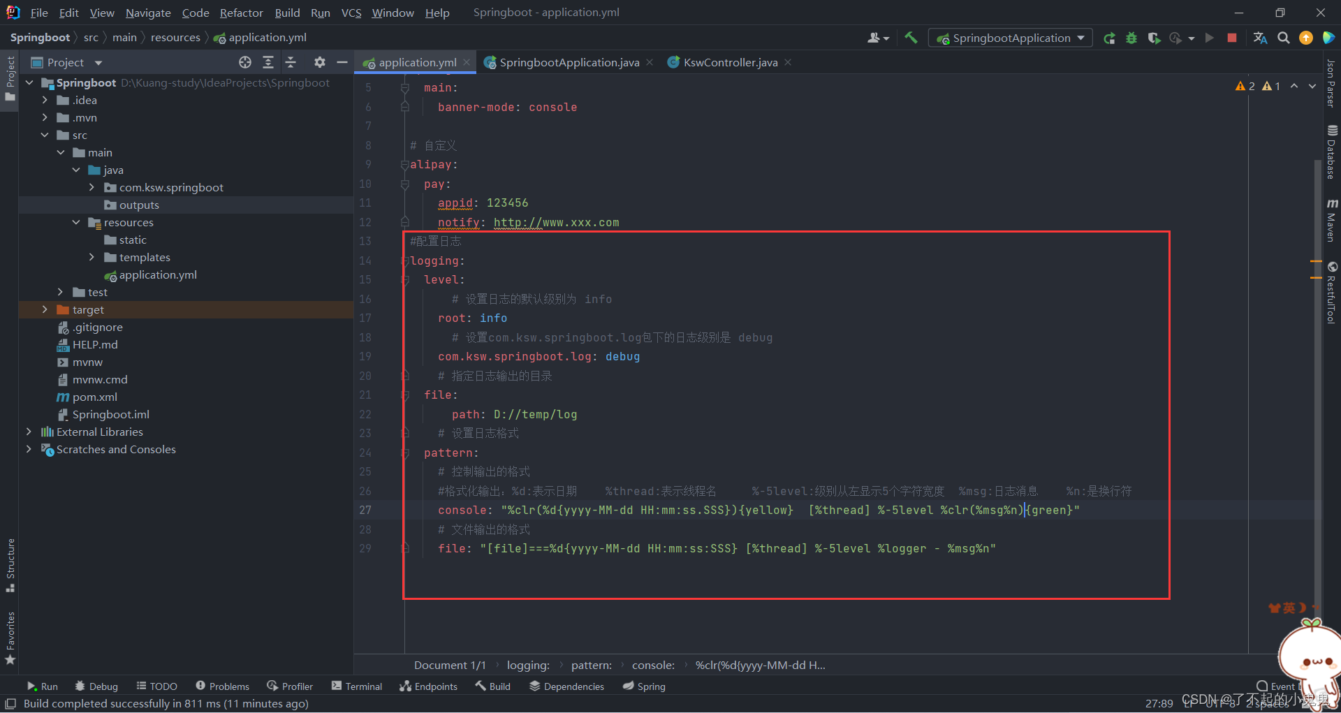Go to the previous highlighted error arrow
1341x713 pixels.
point(1294,86)
